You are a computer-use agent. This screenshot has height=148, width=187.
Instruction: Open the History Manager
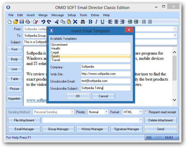92,129
